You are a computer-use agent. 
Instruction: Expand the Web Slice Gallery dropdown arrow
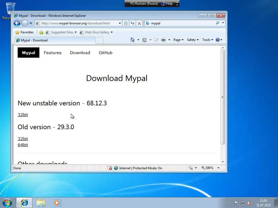(112, 32)
